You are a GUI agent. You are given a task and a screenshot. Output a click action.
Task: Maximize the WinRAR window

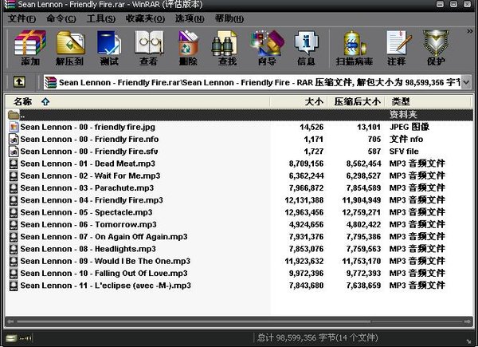tap(453, 4)
